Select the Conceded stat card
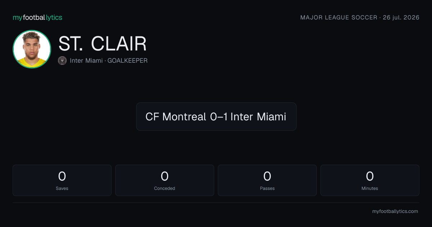This screenshot has height=227, width=432. (165, 180)
